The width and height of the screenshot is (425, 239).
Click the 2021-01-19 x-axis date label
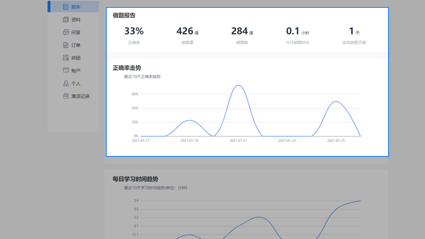click(189, 141)
